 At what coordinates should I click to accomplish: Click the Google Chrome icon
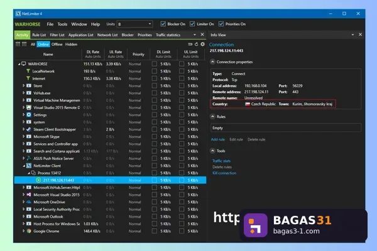pyautogui.click(x=29, y=231)
